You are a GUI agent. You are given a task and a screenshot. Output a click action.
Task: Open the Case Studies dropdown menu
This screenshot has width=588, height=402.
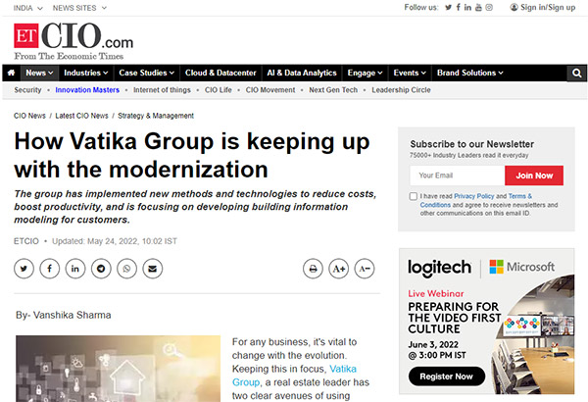tap(147, 73)
